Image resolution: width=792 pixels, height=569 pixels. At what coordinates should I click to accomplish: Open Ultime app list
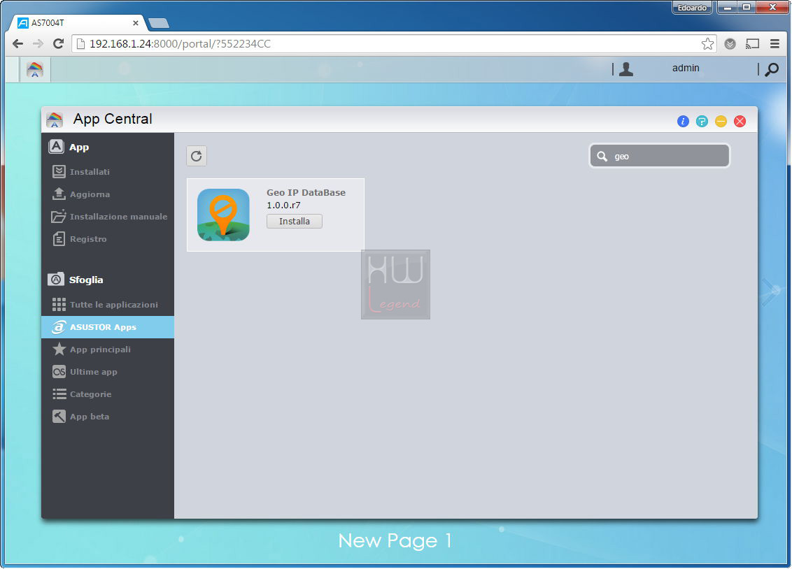pyautogui.click(x=108, y=372)
